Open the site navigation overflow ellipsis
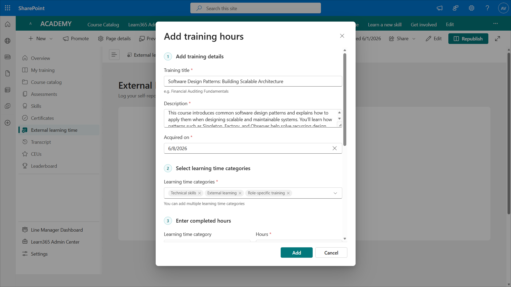The width and height of the screenshot is (511, 287). (x=496, y=24)
